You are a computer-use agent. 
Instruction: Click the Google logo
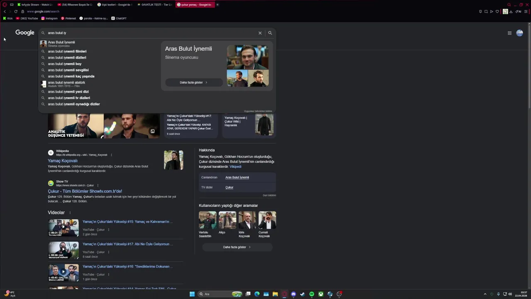click(25, 33)
